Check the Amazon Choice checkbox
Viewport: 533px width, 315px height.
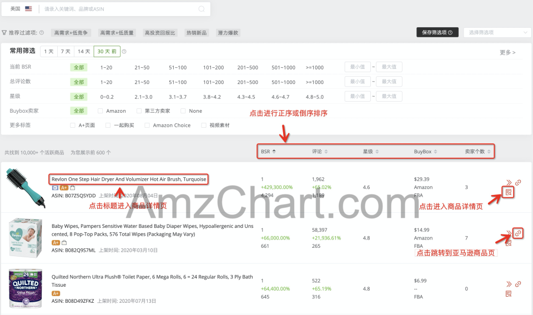click(x=147, y=125)
